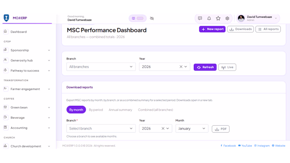Open the Instagram footer link
Image resolution: width=290 pixels, height=163 pixels.
click(262, 146)
